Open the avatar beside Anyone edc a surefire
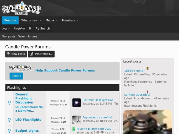 coord(76,120)
